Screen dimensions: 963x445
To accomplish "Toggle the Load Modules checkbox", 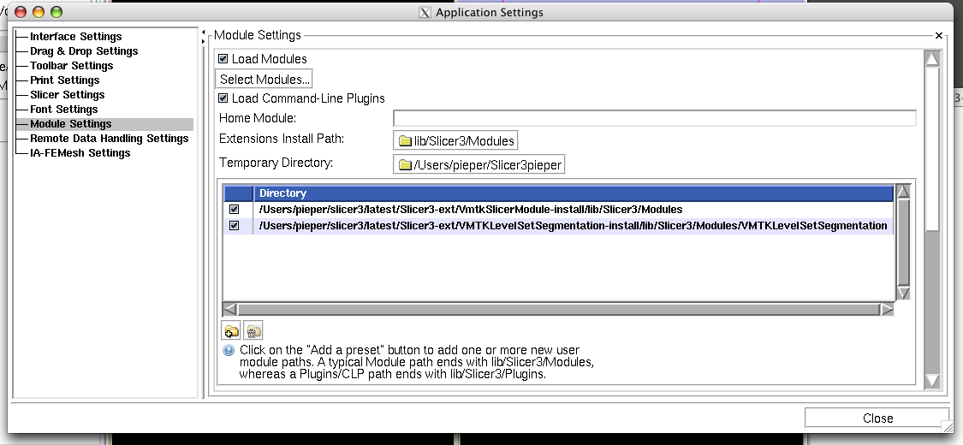I will coord(224,59).
